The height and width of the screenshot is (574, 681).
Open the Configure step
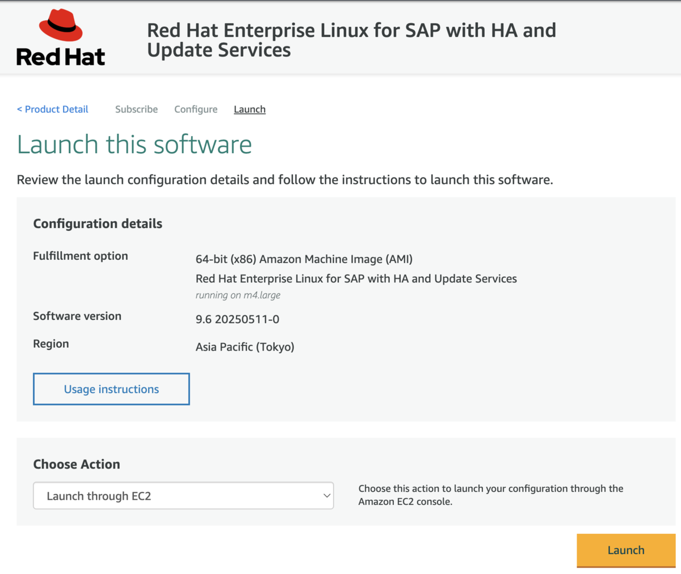pyautogui.click(x=196, y=109)
